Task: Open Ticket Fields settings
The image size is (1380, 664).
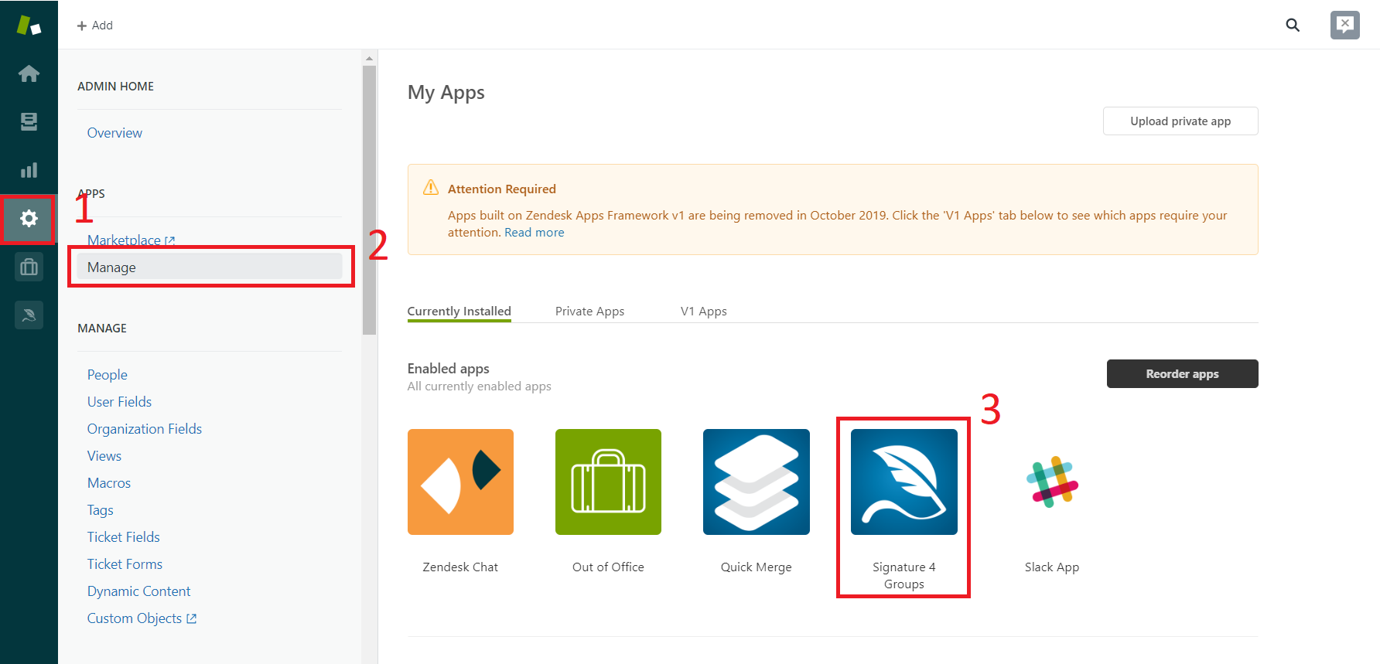Action: (x=124, y=537)
